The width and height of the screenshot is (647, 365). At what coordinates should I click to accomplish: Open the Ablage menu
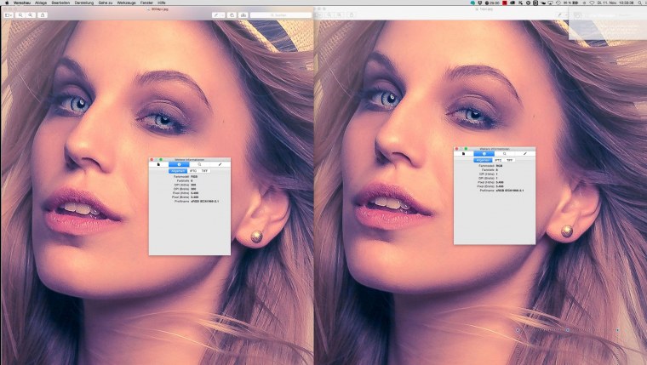(x=40, y=3)
